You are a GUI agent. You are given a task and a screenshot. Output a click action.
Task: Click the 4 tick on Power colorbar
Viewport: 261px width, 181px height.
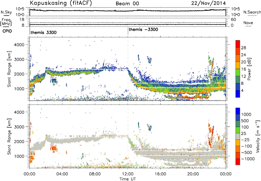pyautogui.click(x=242, y=90)
